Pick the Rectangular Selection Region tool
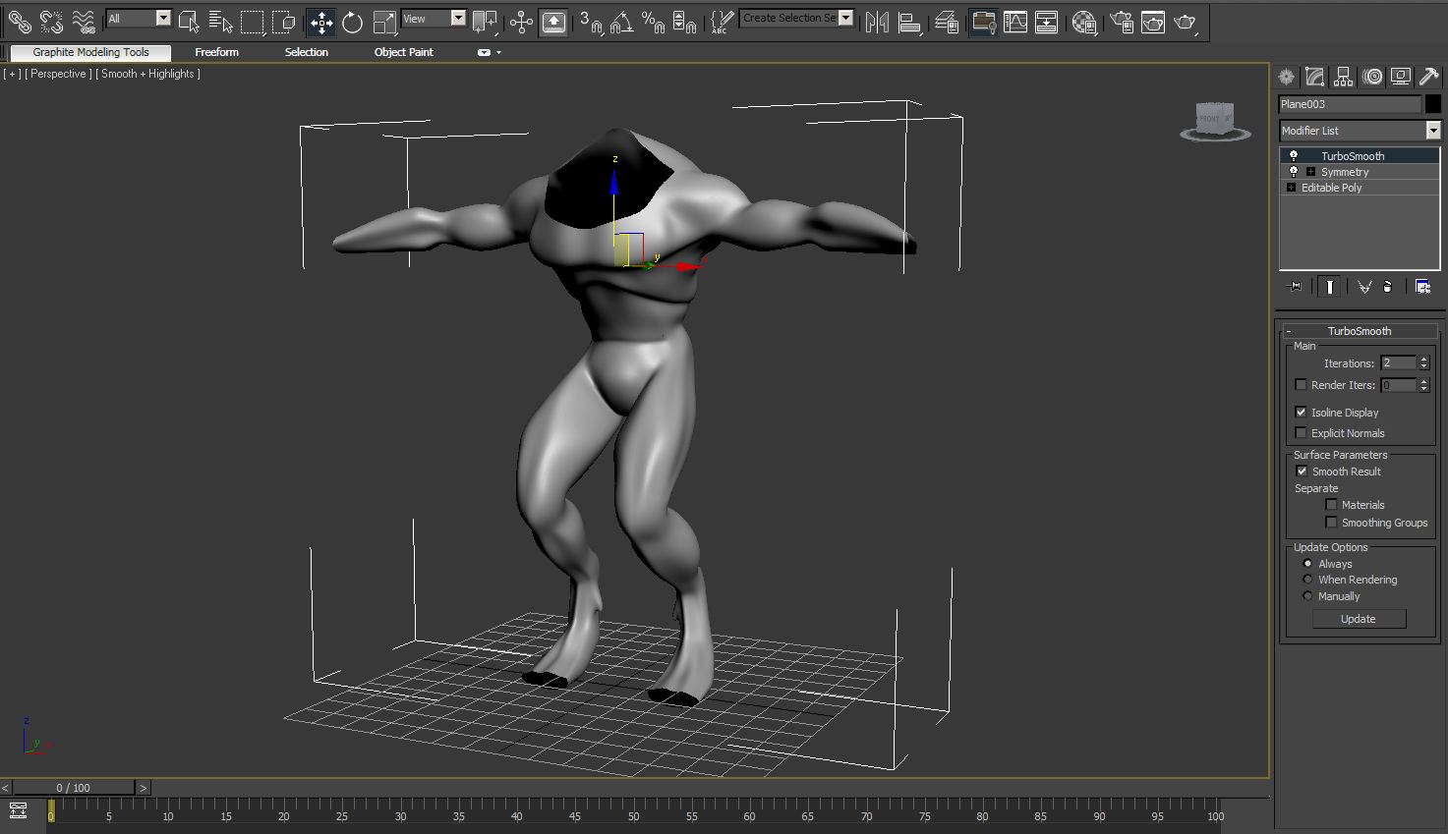The image size is (1448, 834). coord(253,21)
